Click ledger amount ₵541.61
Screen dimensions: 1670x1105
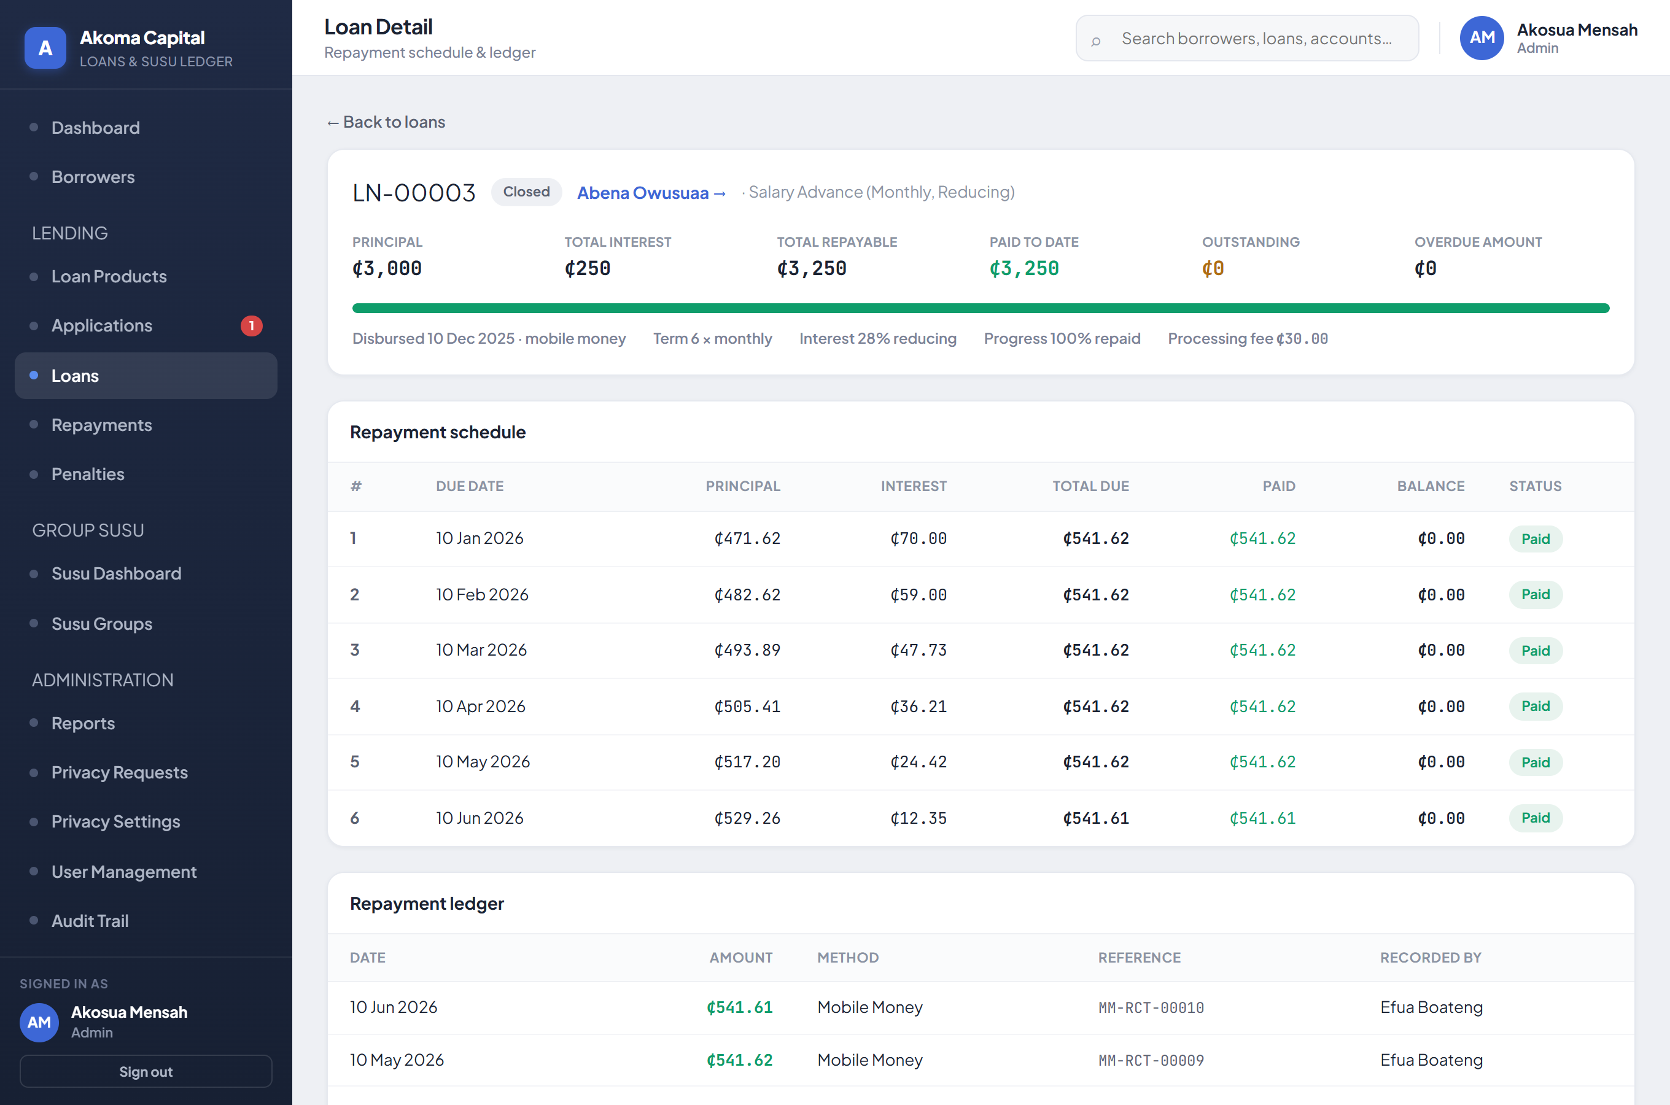(739, 1008)
